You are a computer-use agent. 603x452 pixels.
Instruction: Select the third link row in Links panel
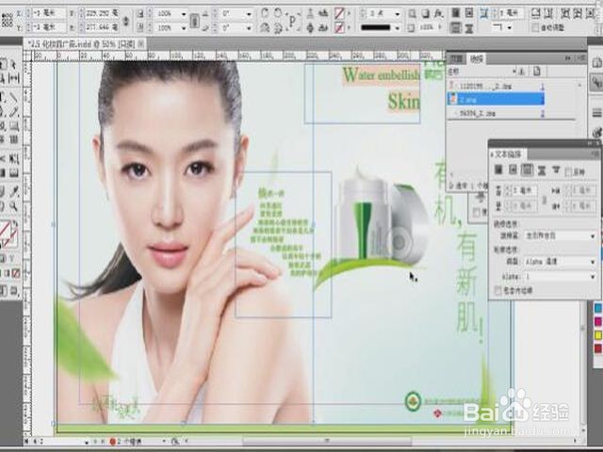pyautogui.click(x=497, y=113)
